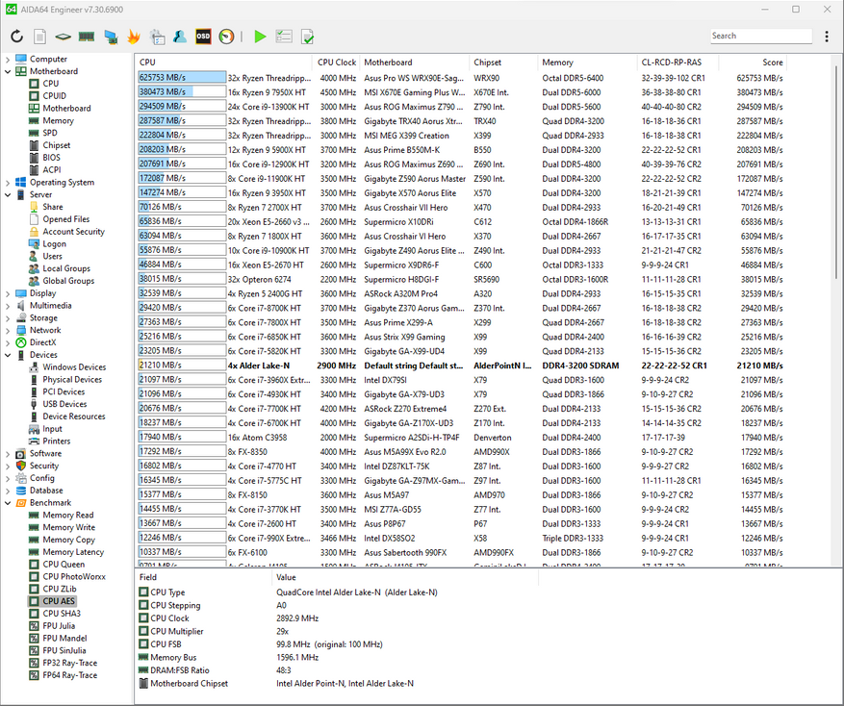Expand the Display tree node
The width and height of the screenshot is (844, 706).
9,293
